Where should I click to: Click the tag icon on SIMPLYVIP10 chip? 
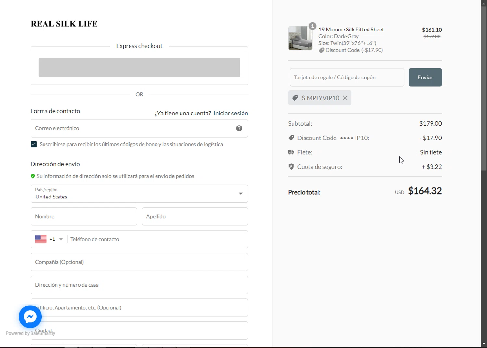tap(295, 98)
